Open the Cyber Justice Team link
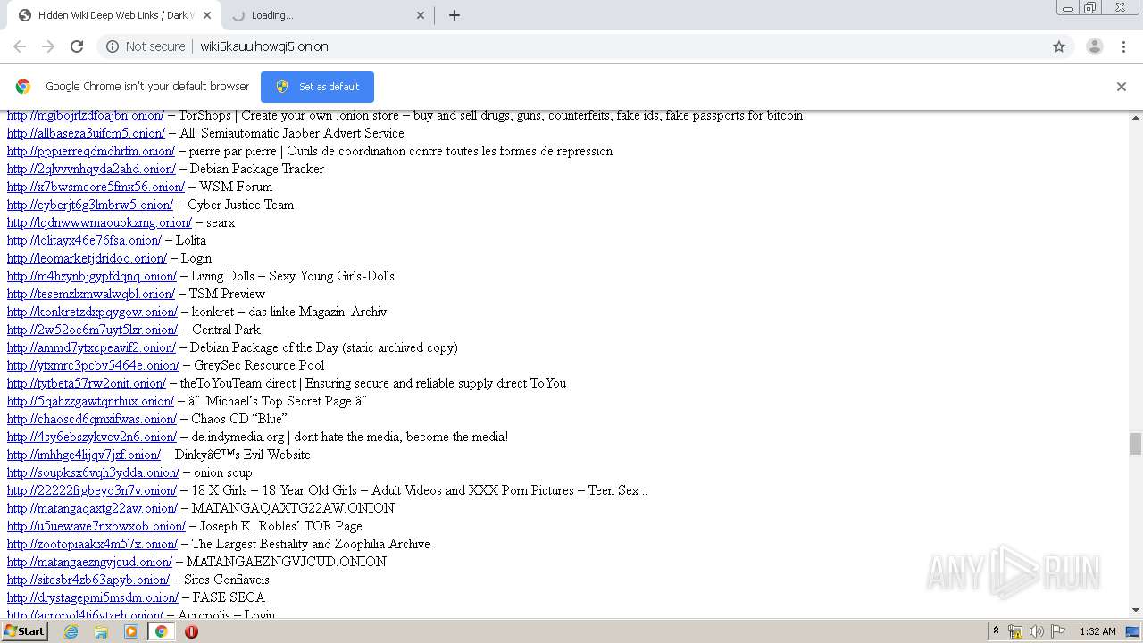This screenshot has width=1143, height=643. click(90, 205)
